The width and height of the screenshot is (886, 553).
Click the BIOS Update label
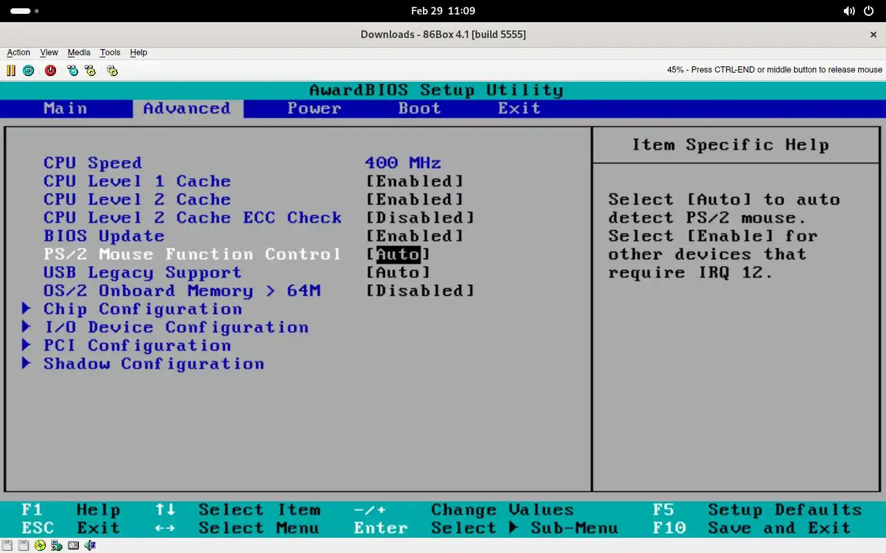pos(104,236)
